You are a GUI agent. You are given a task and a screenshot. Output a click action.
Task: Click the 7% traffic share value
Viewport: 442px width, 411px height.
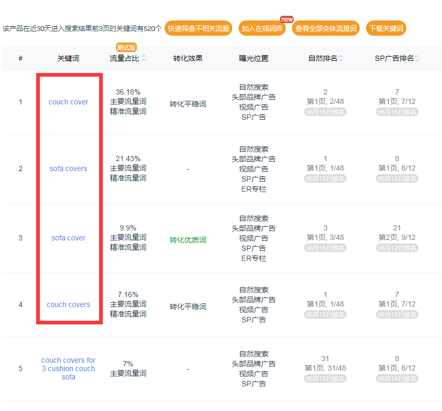coord(128,364)
